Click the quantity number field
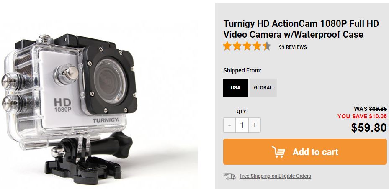 [242, 125]
